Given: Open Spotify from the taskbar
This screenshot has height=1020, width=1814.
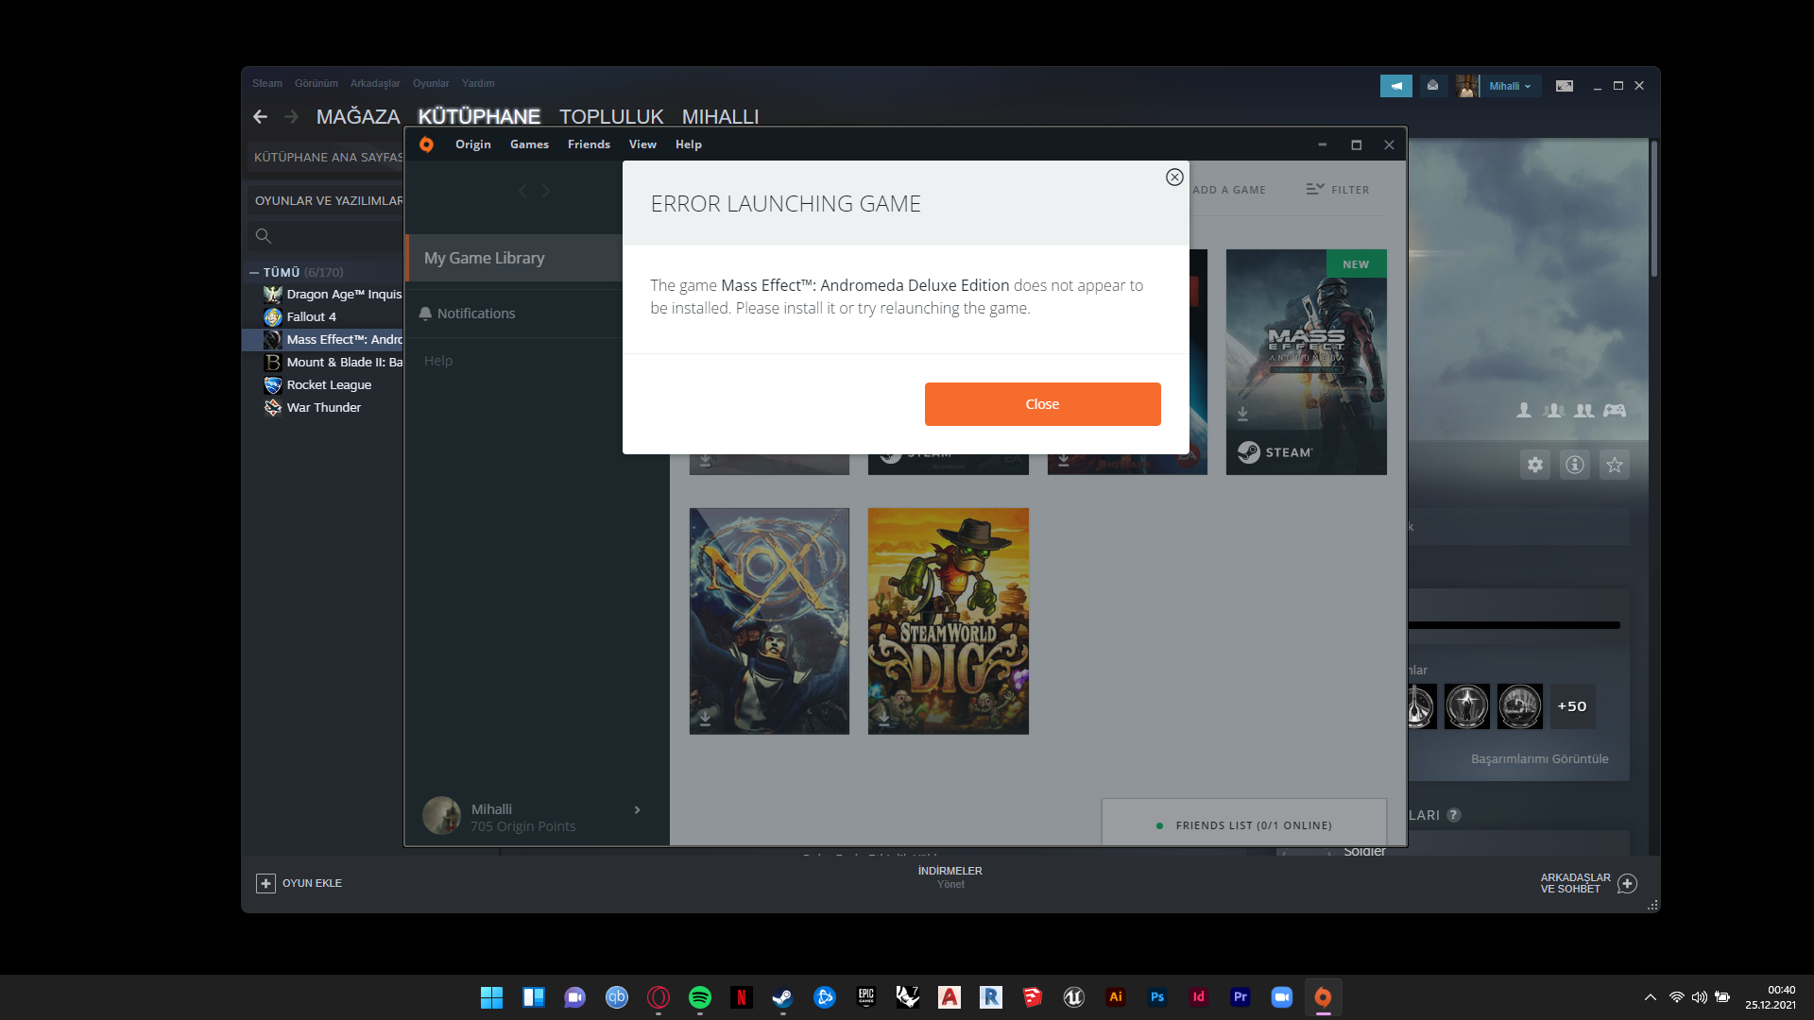Looking at the screenshot, I should coord(700,997).
